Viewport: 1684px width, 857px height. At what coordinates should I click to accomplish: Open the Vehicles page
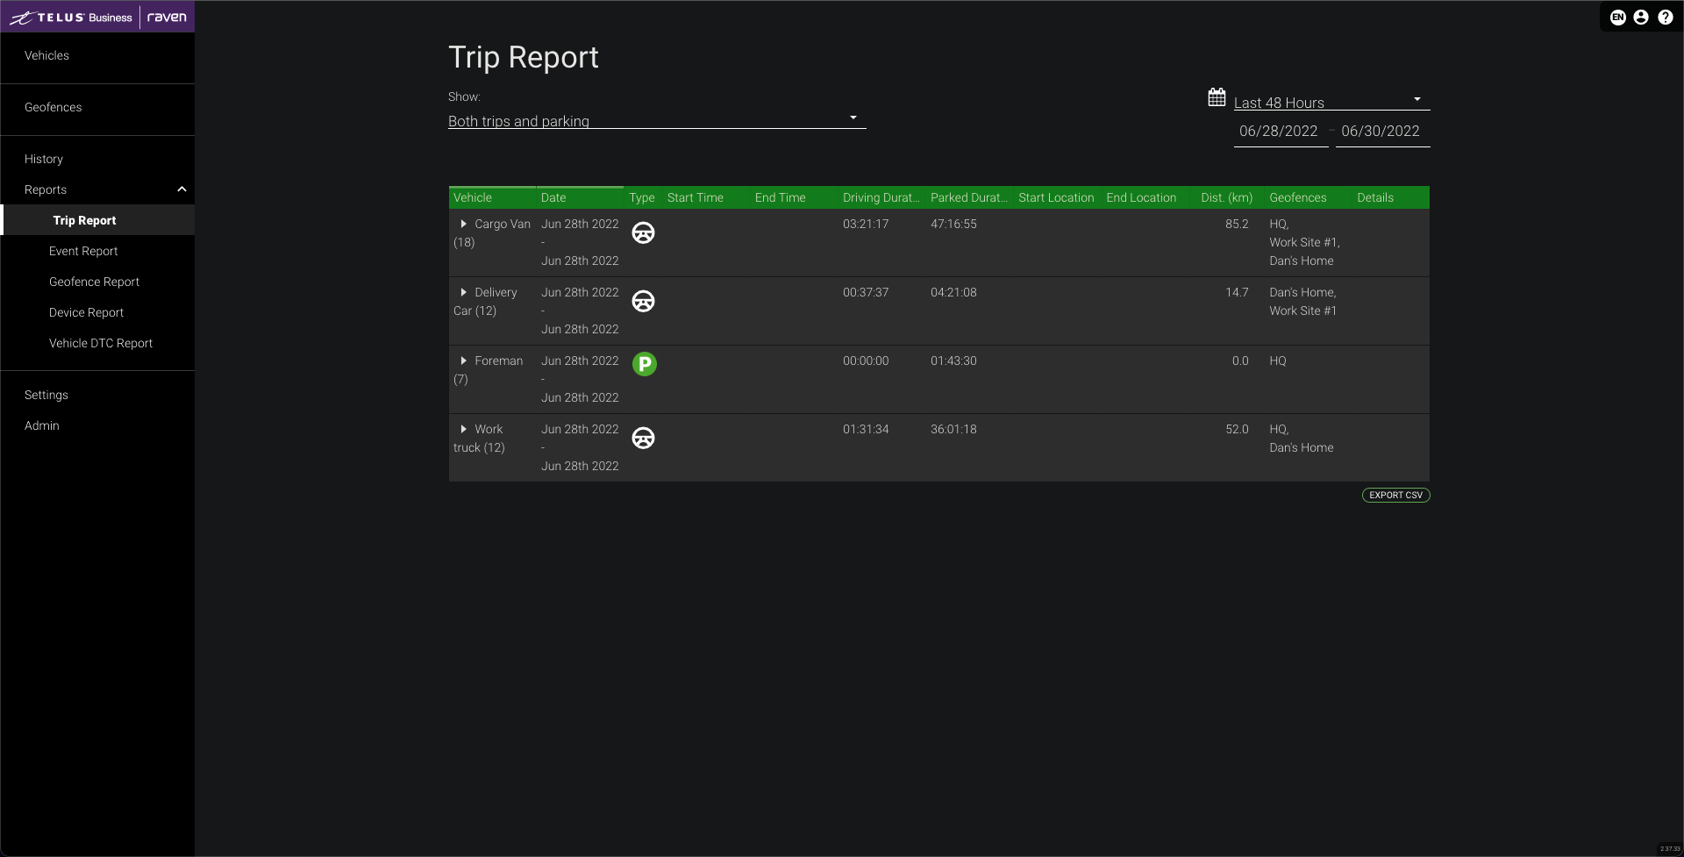[x=46, y=55]
